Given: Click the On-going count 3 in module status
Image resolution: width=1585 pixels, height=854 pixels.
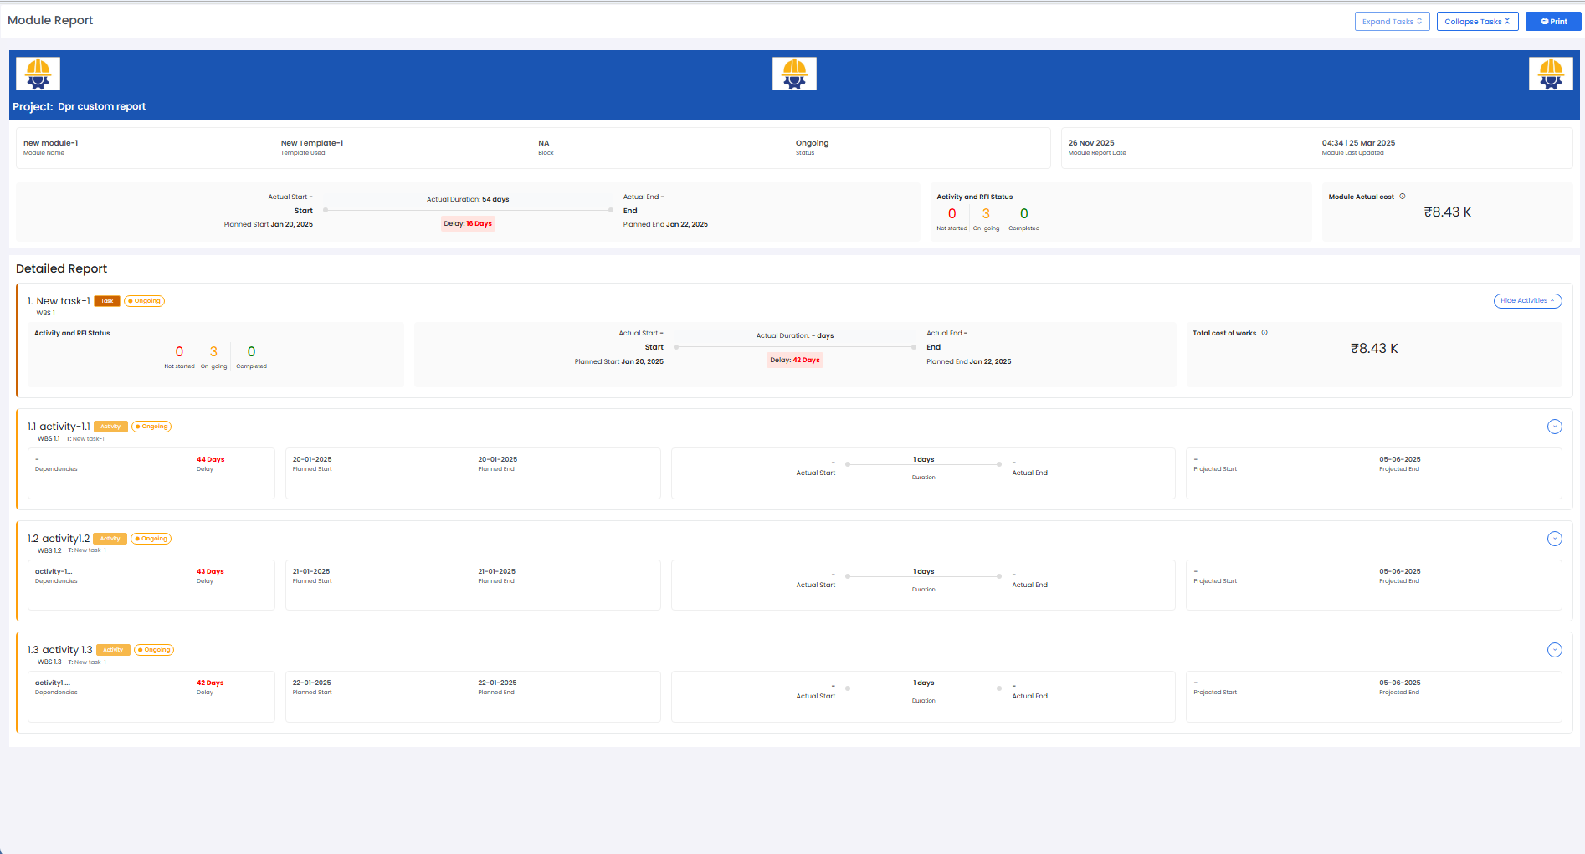Looking at the screenshot, I should (986, 214).
